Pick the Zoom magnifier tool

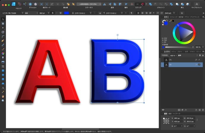click(x=3, y=100)
